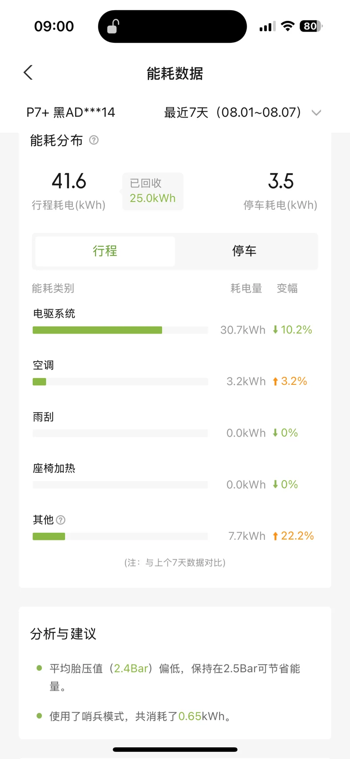Open the 最近7天 date range selector
The width and height of the screenshot is (350, 759).
click(x=243, y=112)
